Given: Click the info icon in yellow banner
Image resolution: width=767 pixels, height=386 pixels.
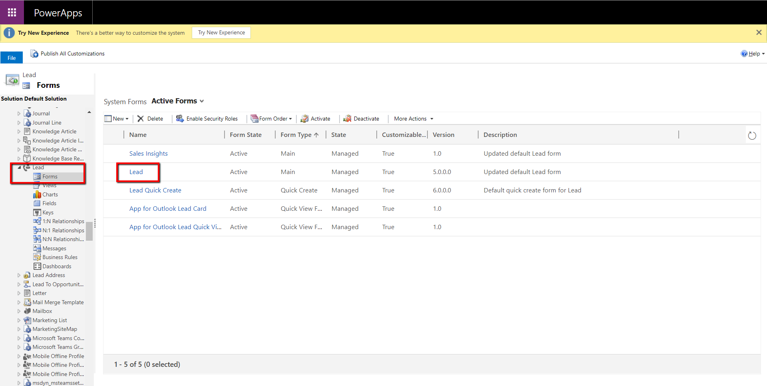Looking at the screenshot, I should point(9,33).
